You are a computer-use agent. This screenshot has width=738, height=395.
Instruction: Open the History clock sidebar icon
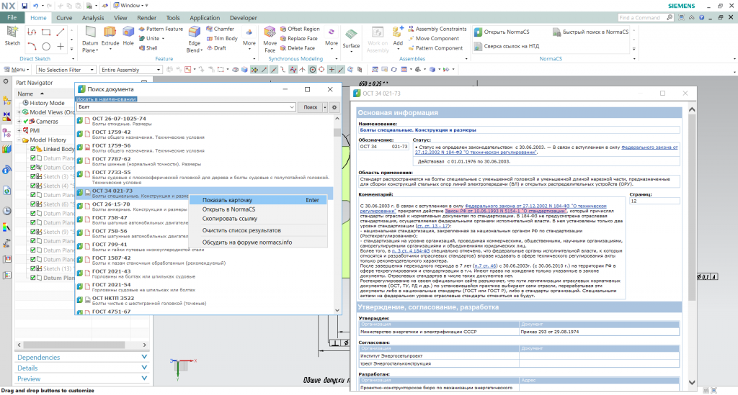[6, 211]
